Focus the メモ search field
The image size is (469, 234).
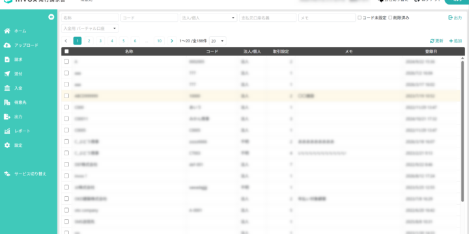click(x=327, y=18)
